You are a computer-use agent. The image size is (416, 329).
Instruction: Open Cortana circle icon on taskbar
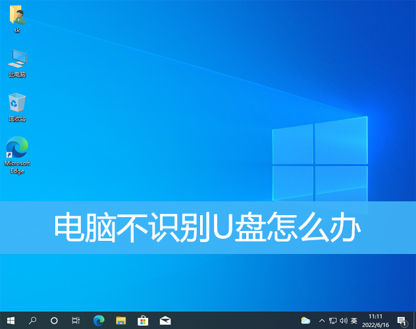tap(54, 320)
